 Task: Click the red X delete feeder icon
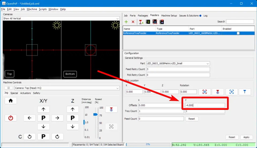pyautogui.click(x=133, y=22)
